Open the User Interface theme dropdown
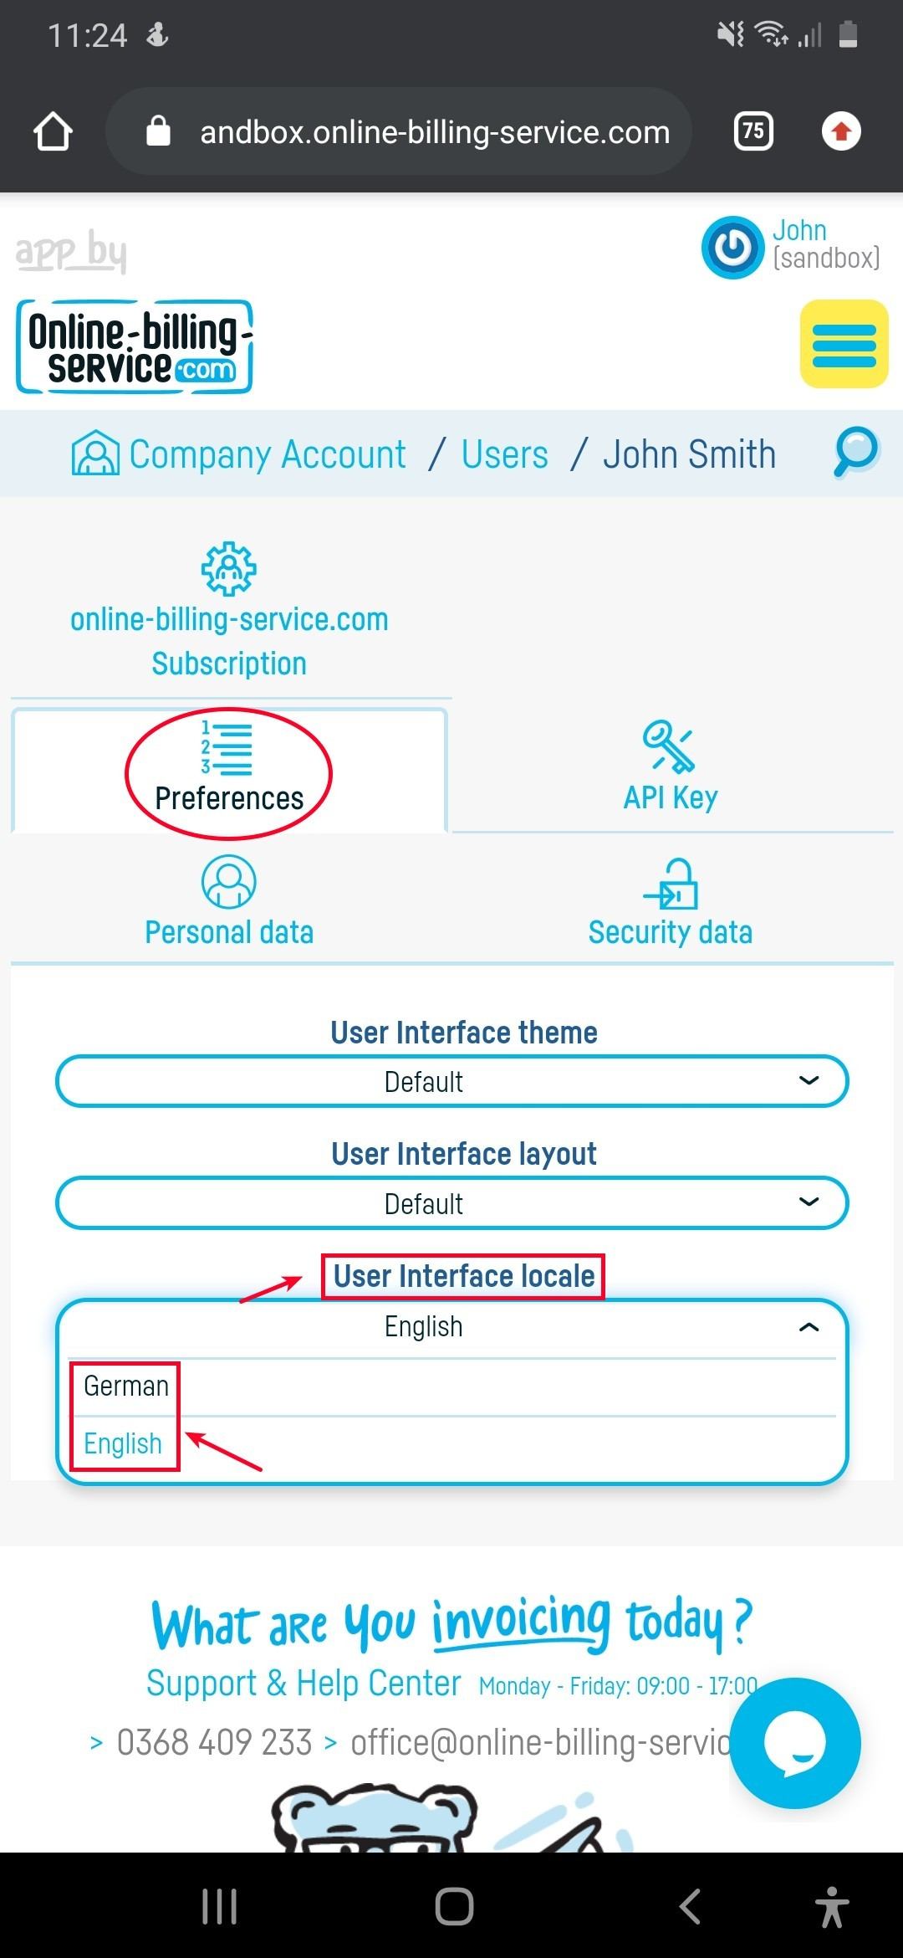The image size is (903, 1958). pos(451,1081)
